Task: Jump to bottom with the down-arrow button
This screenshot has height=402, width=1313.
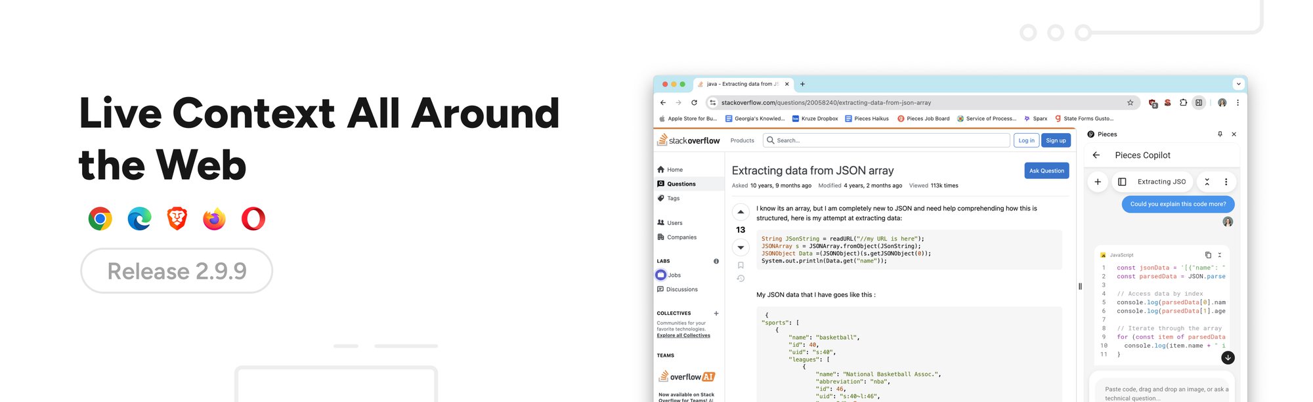Action: point(1228,357)
